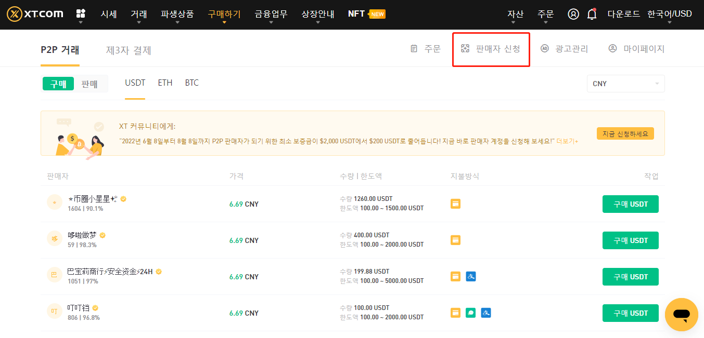Screen dimensions: 704x338
Task: Open the user profile icon
Action: (x=573, y=14)
